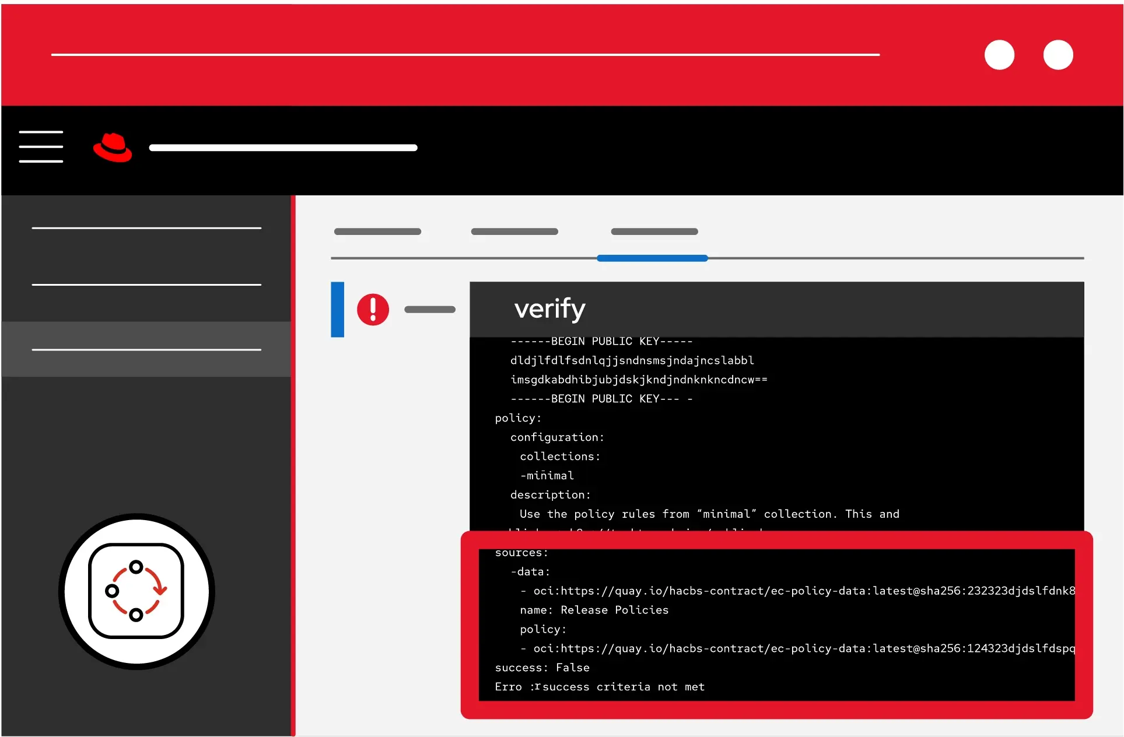Click 'policy:' line in log

pyautogui.click(x=518, y=418)
